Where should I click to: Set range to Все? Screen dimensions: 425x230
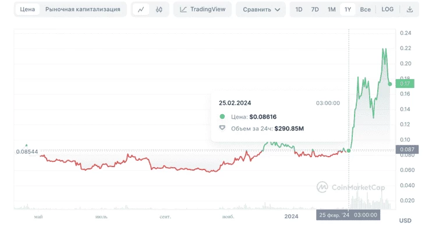pos(365,9)
